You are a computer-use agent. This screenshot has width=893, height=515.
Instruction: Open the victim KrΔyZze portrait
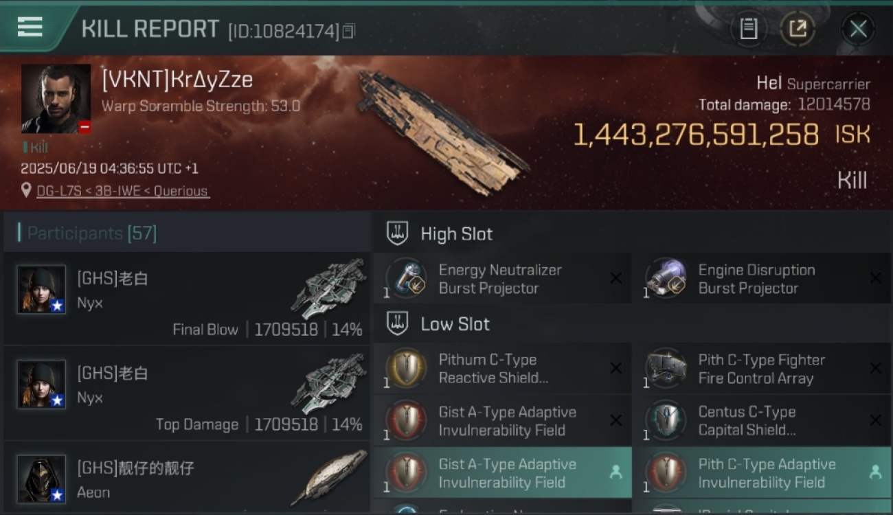point(56,99)
